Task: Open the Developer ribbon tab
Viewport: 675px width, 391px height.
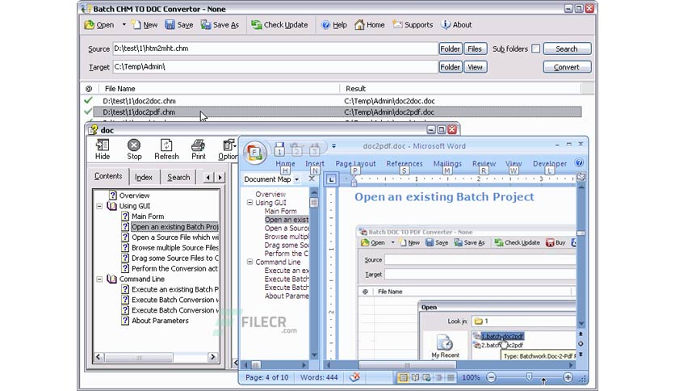Action: point(550,164)
